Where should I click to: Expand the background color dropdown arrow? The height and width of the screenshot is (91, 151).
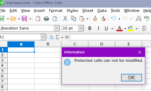(137, 29)
